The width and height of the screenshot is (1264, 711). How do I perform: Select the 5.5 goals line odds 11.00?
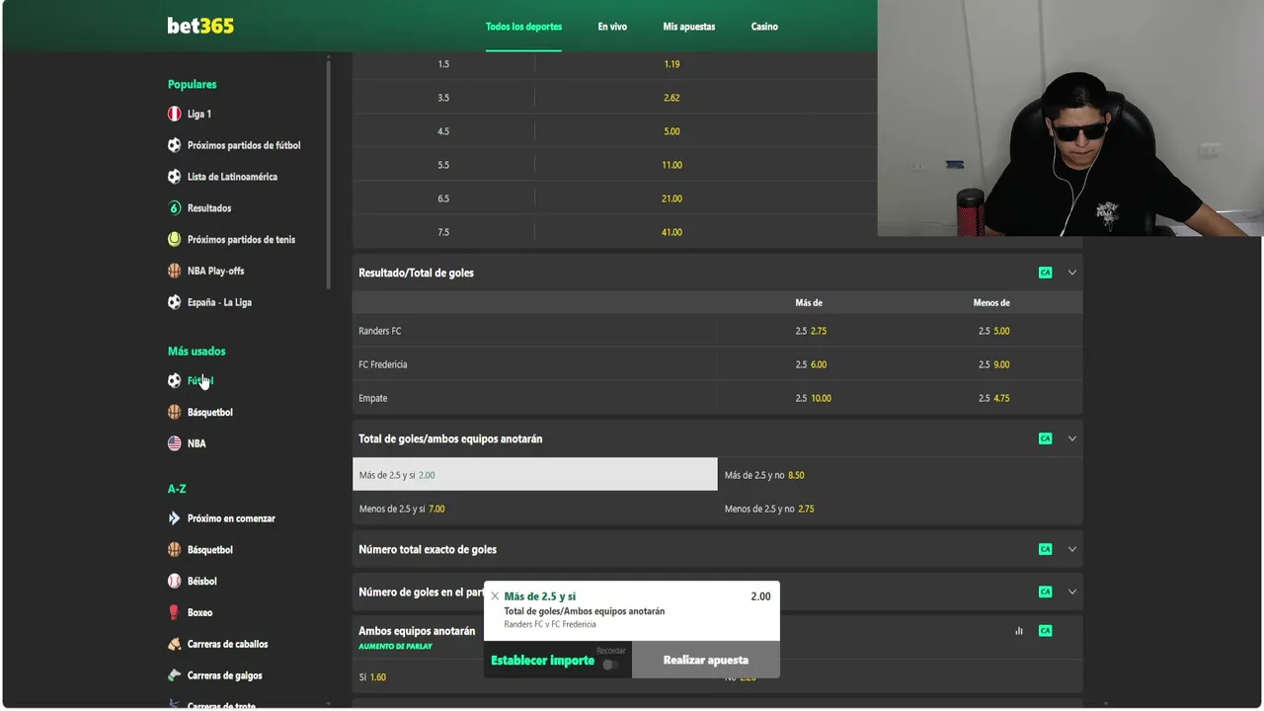671,165
